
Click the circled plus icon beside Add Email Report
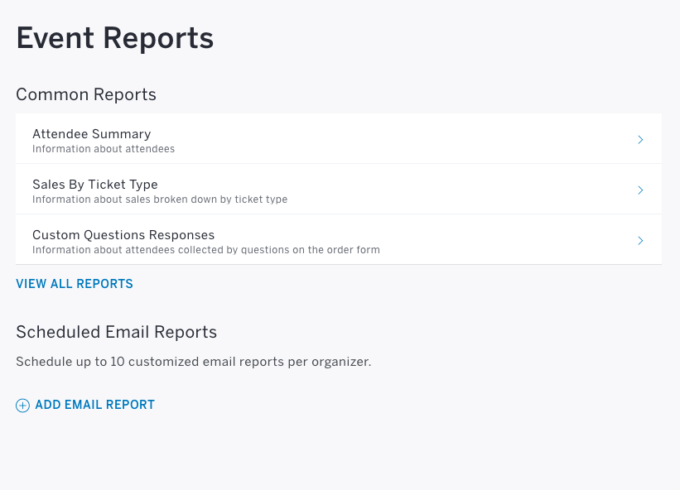[x=22, y=406]
